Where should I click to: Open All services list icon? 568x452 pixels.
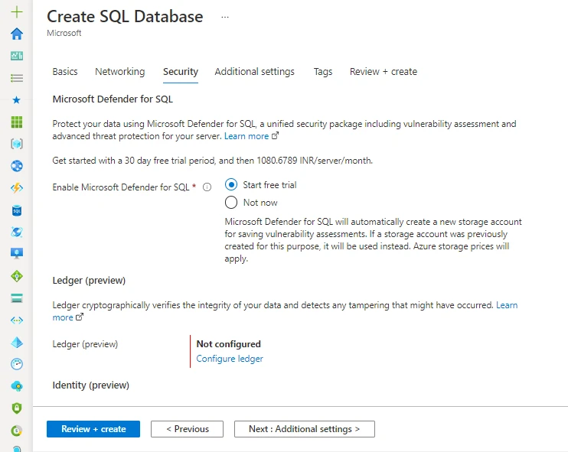17,78
